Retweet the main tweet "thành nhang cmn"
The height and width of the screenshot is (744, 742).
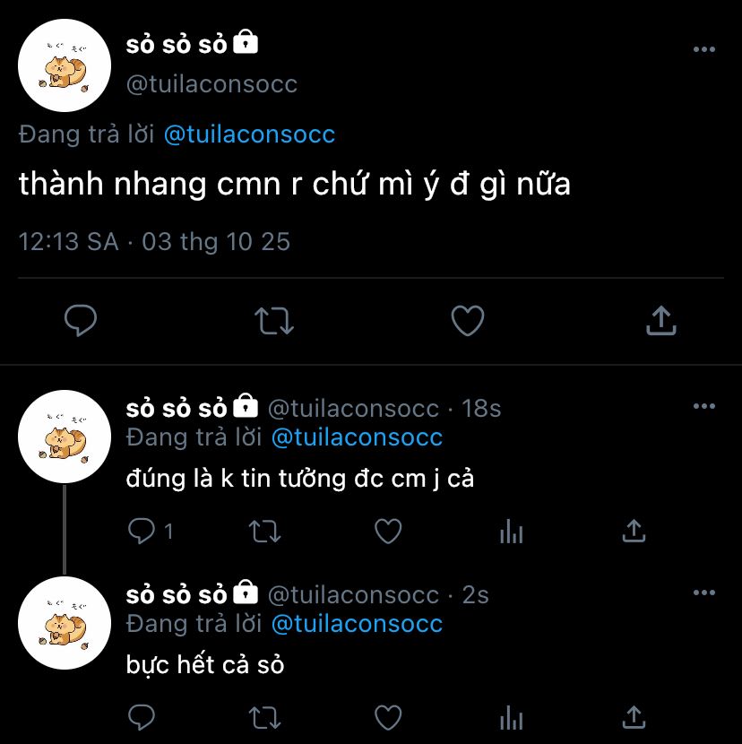[274, 321]
